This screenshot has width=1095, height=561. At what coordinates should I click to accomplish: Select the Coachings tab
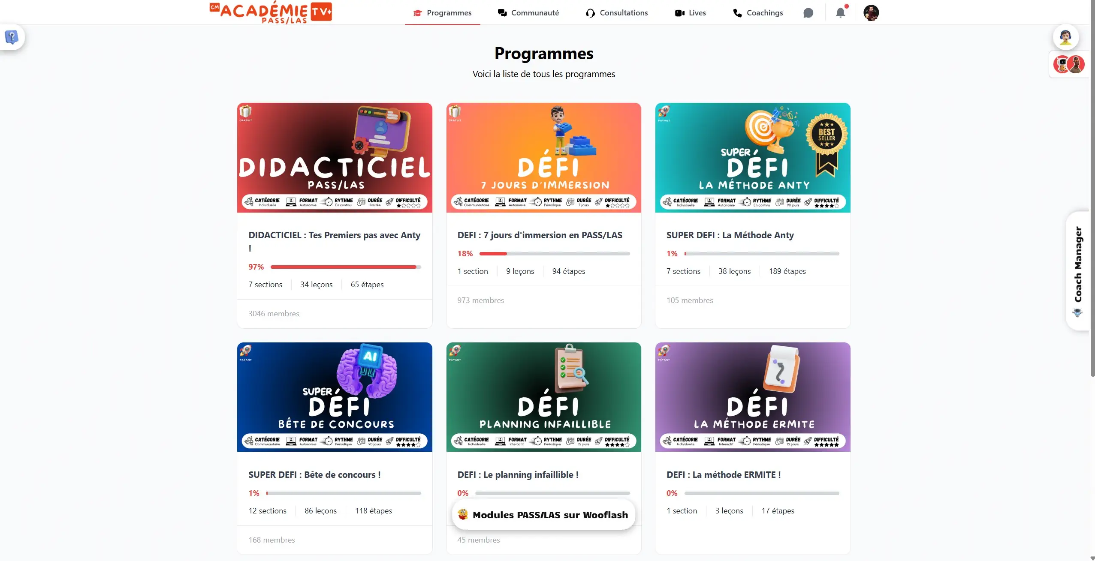coord(758,13)
